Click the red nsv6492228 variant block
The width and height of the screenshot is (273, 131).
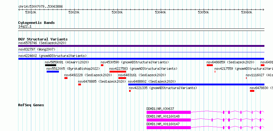point(66,78)
